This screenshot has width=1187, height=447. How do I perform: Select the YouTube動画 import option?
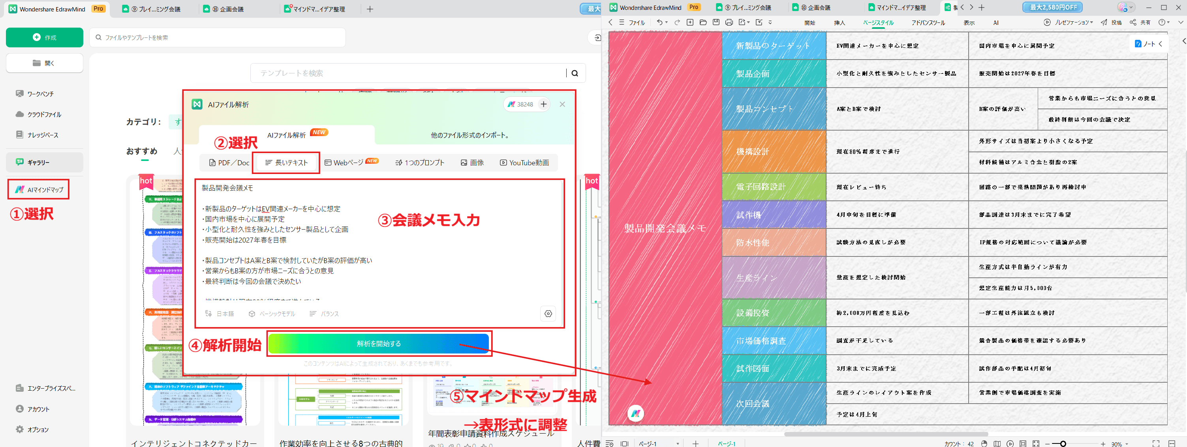point(524,163)
